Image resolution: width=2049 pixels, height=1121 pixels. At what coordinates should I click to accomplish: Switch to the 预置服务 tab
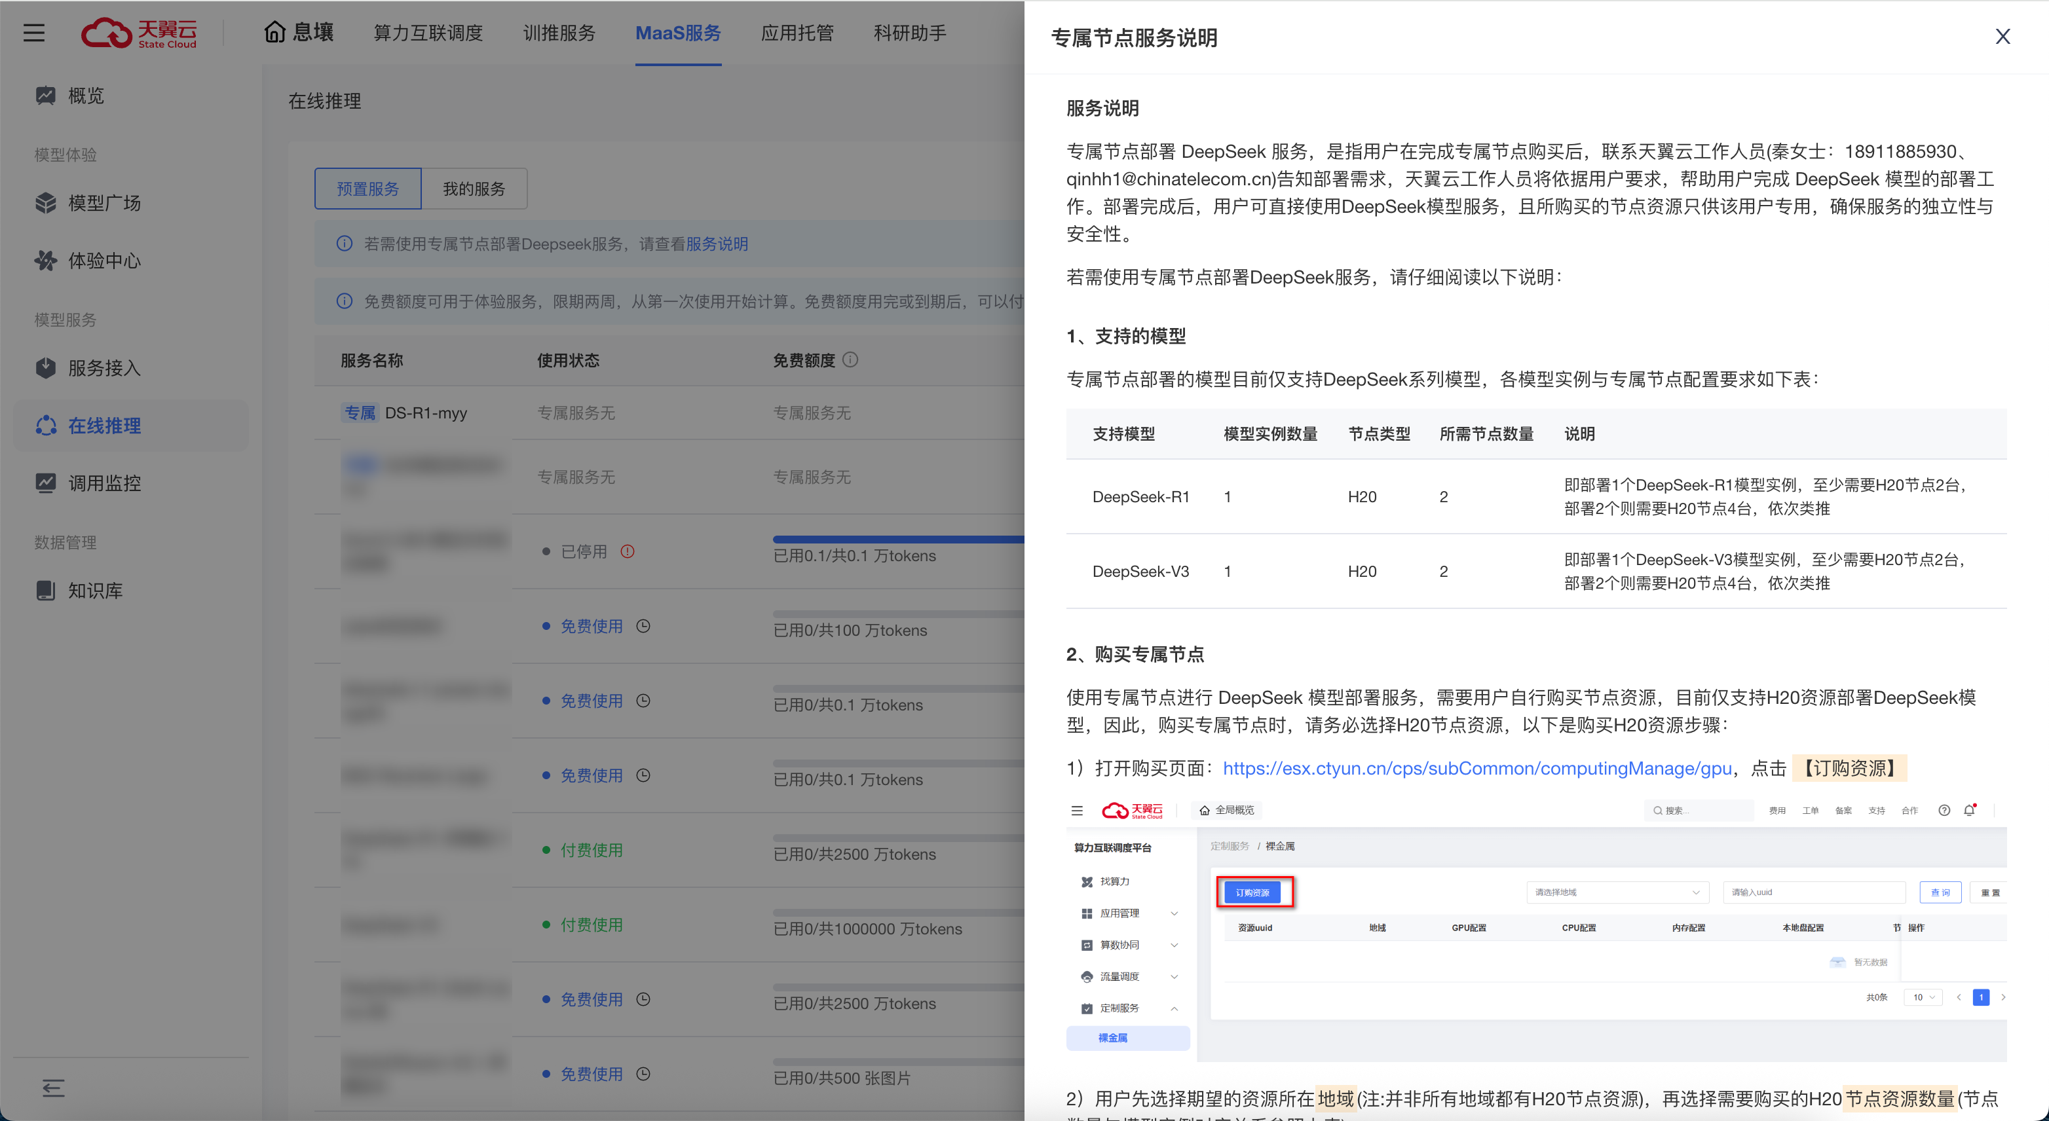367,189
